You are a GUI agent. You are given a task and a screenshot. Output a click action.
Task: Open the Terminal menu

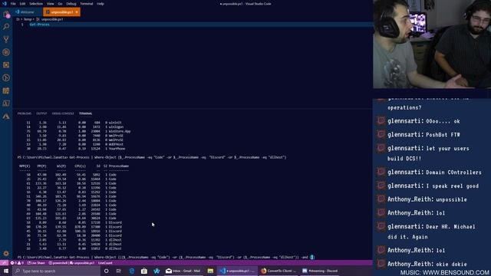(x=87, y=4)
